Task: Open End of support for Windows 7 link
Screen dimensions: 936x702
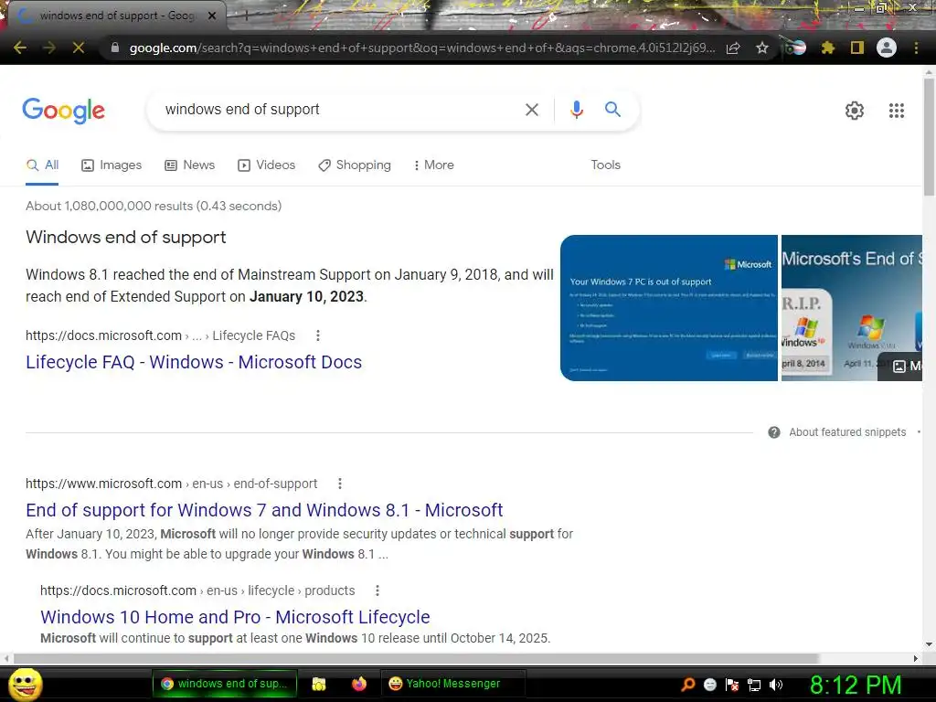Action: click(x=264, y=510)
